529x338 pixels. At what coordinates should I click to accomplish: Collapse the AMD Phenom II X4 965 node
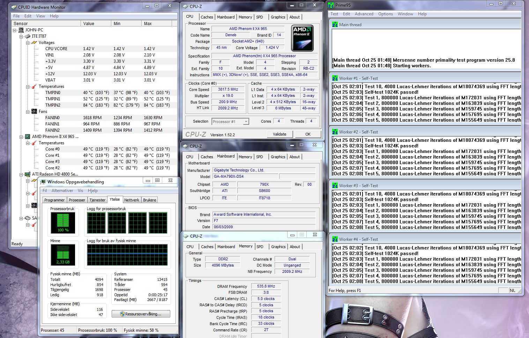tap(21, 137)
